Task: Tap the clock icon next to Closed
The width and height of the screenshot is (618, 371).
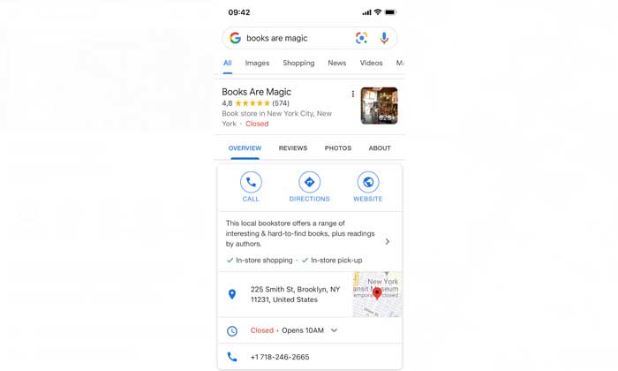Action: [232, 330]
